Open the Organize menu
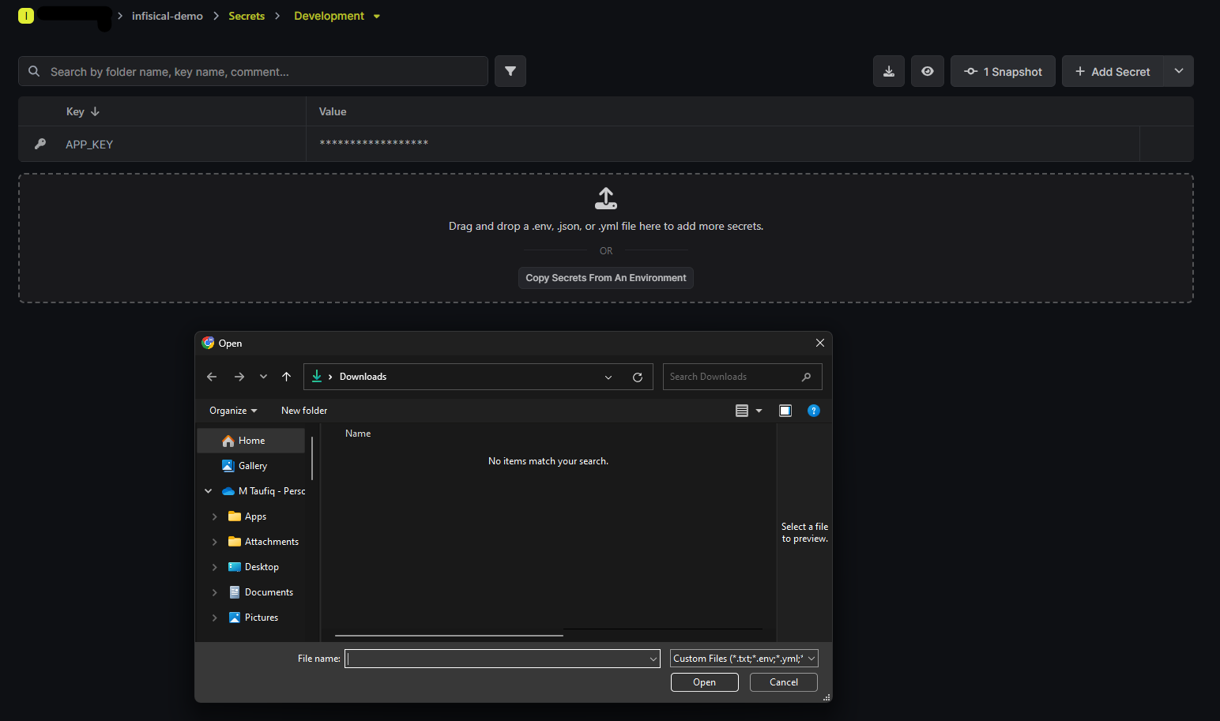Screen dimensions: 1220x721 (233, 411)
